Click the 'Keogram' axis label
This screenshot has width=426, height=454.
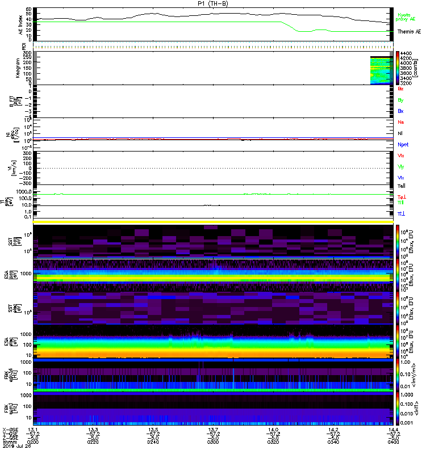(x=18, y=68)
